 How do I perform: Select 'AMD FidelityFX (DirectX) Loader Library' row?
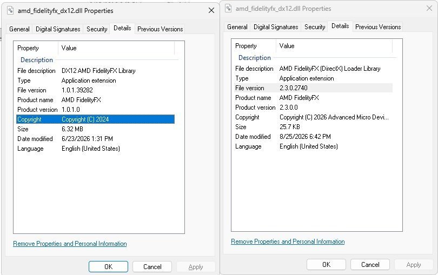pos(313,69)
